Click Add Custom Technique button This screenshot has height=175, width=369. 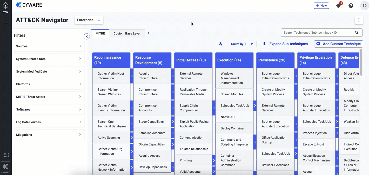coord(338,44)
